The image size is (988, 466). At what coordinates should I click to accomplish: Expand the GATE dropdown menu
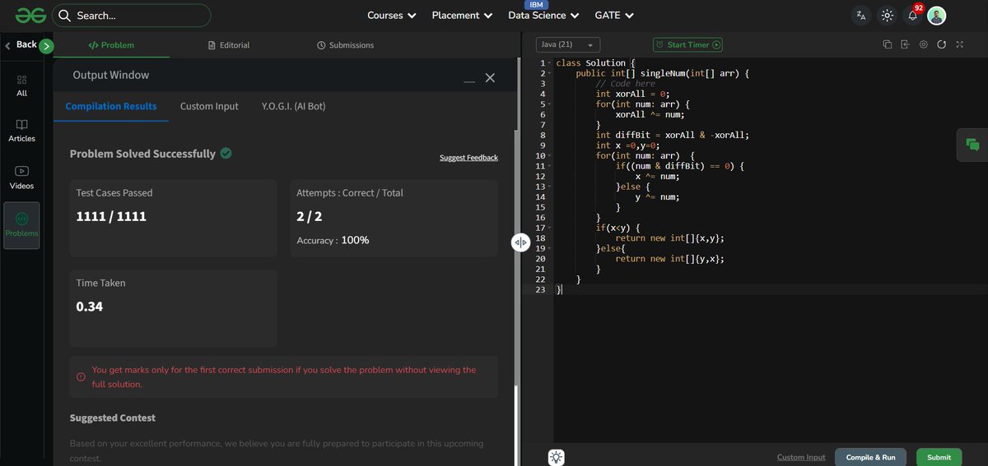(613, 16)
